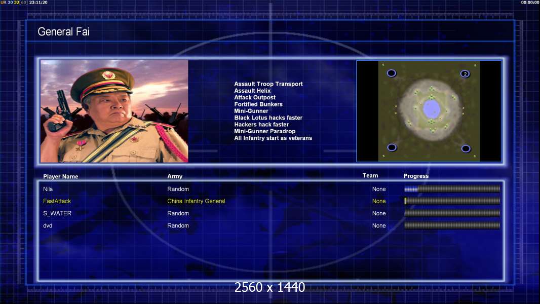Viewport: 540px width, 304px height.
Task: Select the bottom-right map start position circle
Action: (x=466, y=148)
